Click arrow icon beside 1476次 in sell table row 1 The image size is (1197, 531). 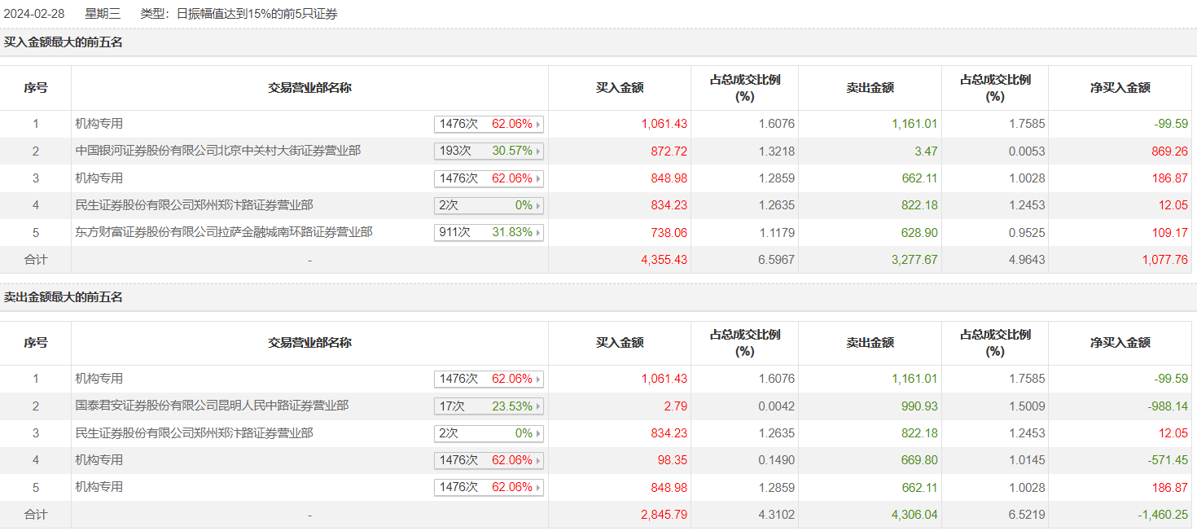click(538, 380)
